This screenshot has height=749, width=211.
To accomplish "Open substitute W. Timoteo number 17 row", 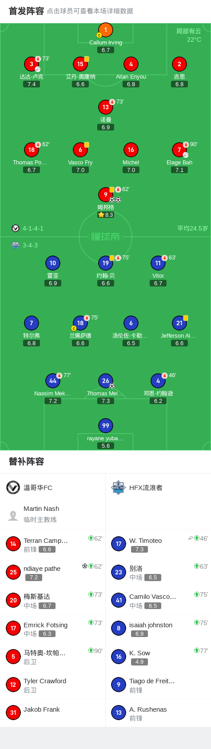I will pyautogui.click(x=158, y=544).
